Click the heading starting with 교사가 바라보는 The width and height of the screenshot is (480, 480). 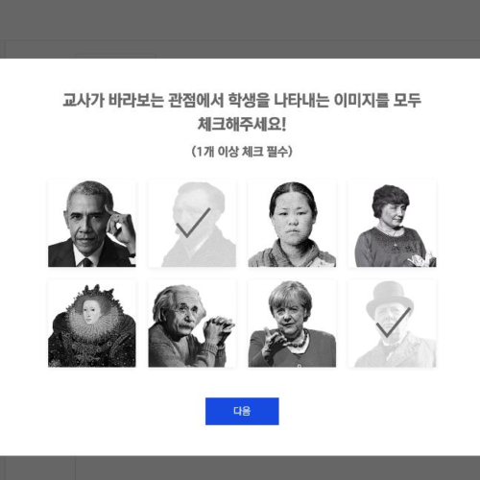tap(242, 100)
